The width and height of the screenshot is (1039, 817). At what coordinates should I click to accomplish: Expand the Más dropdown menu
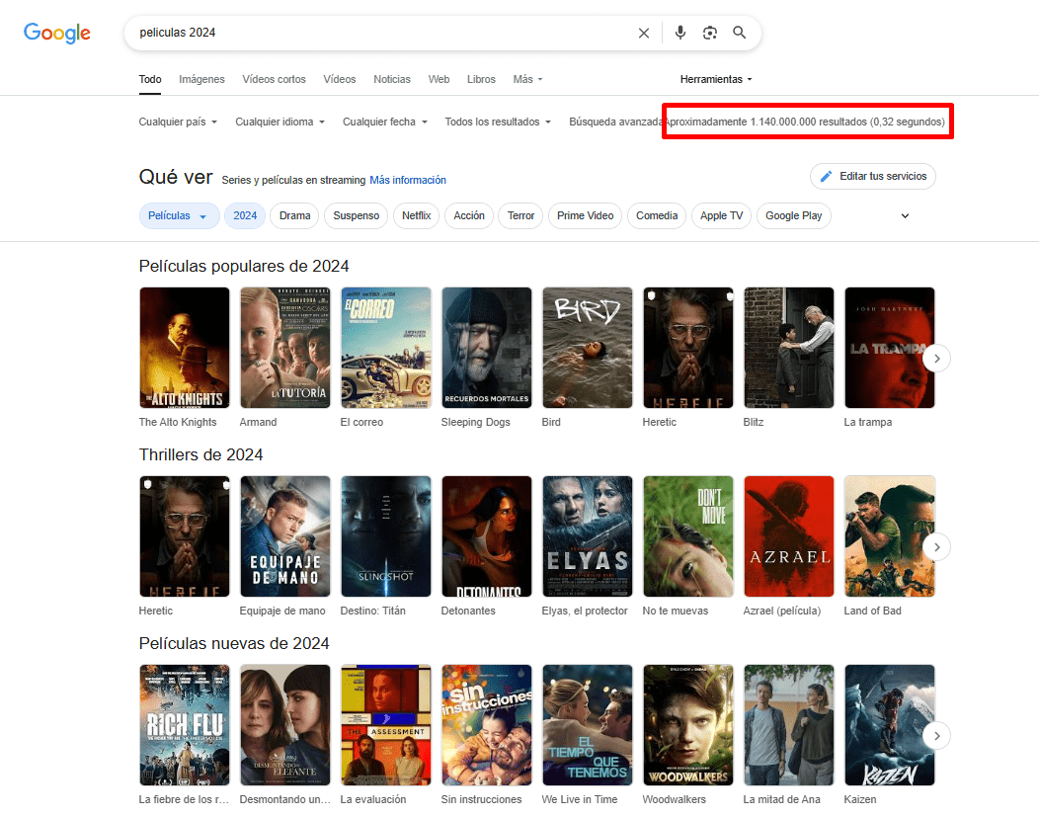(527, 79)
